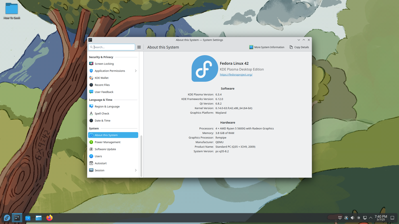Open the How To Geek desktop folder
The image size is (399, 224).
pyautogui.click(x=12, y=11)
